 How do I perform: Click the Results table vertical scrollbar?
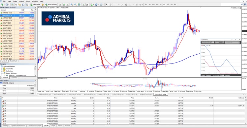pos(246,111)
